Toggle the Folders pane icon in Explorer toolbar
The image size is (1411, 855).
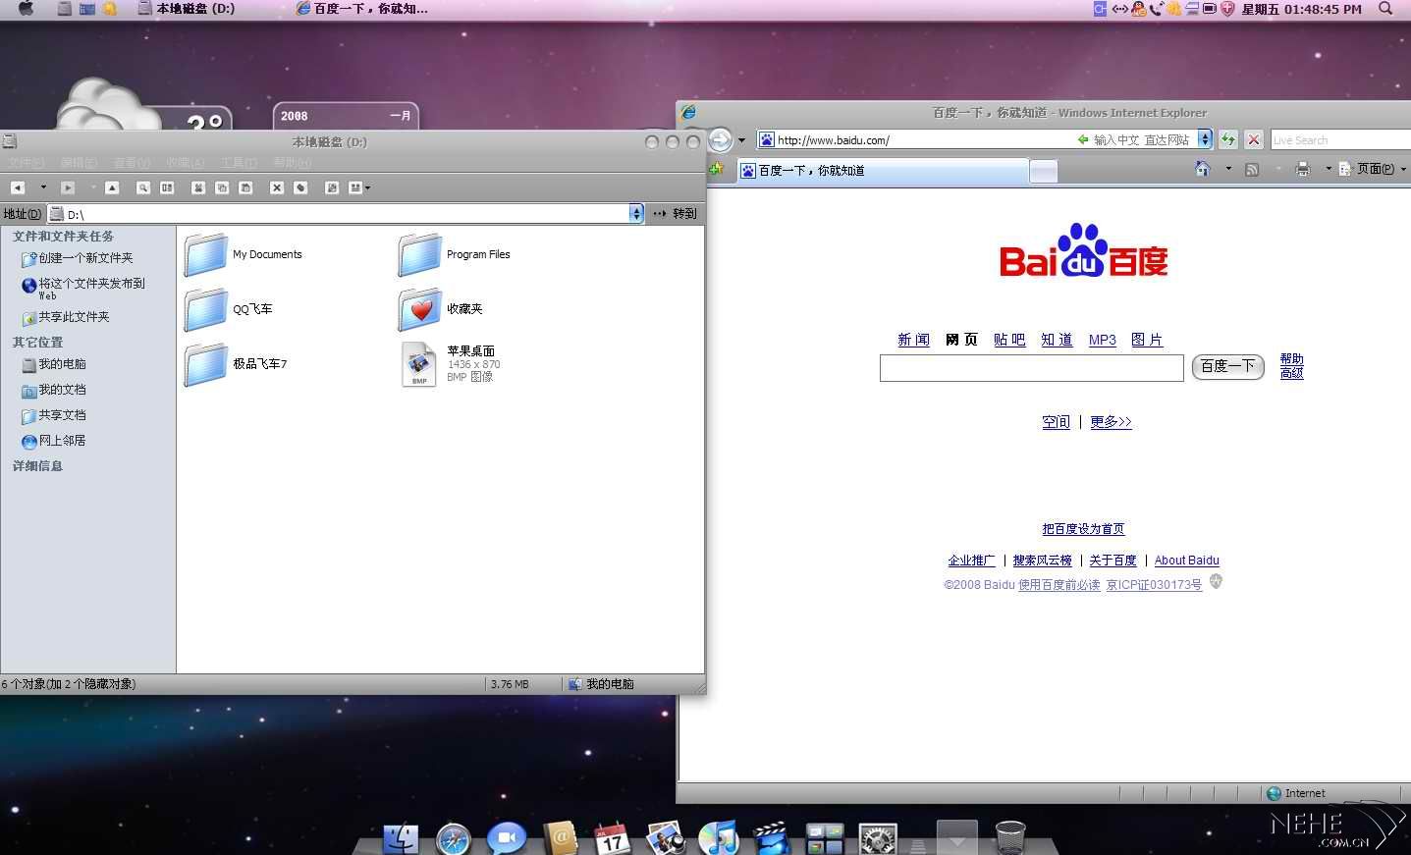click(167, 187)
